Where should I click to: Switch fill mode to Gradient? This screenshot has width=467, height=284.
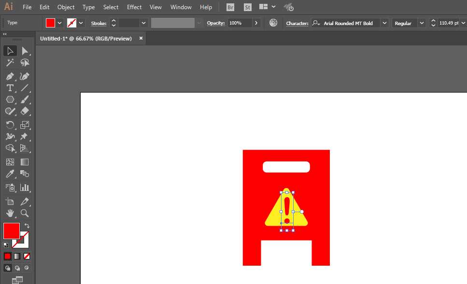17,256
